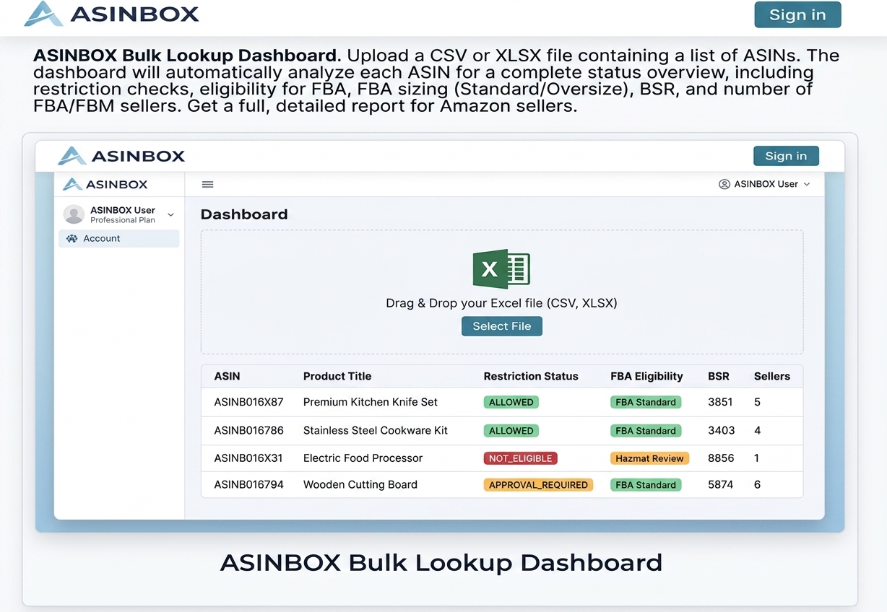Click Electric Food Processor title
887x612 pixels.
click(x=363, y=458)
